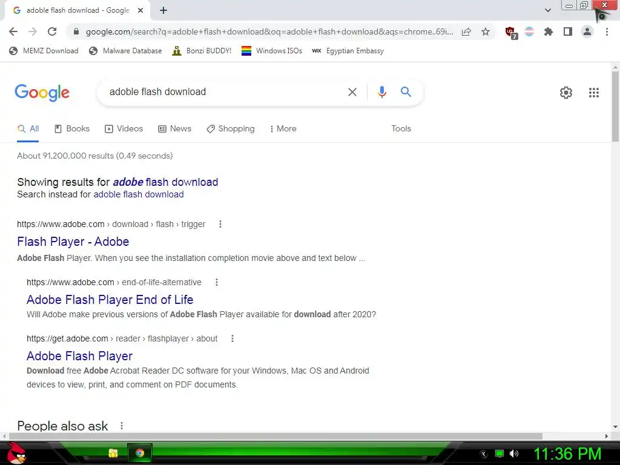This screenshot has width=620, height=465.
Task: Open Google quick settings gear
Action: [x=566, y=93]
